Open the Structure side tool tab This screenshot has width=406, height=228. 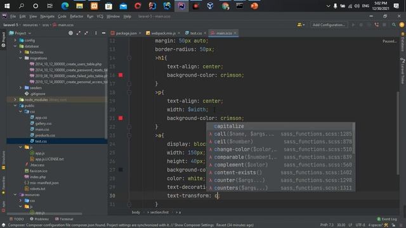click(3, 160)
